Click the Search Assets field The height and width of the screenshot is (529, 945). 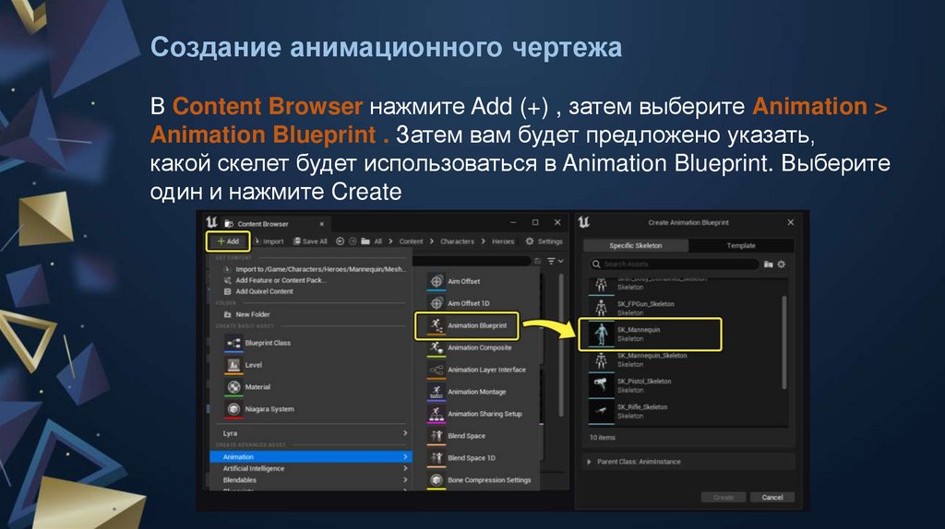[x=674, y=264]
